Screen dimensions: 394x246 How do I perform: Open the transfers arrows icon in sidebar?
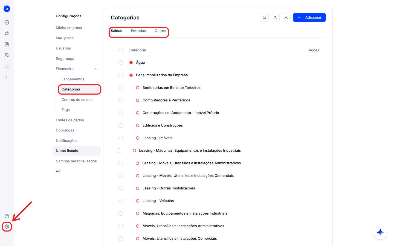[7, 33]
